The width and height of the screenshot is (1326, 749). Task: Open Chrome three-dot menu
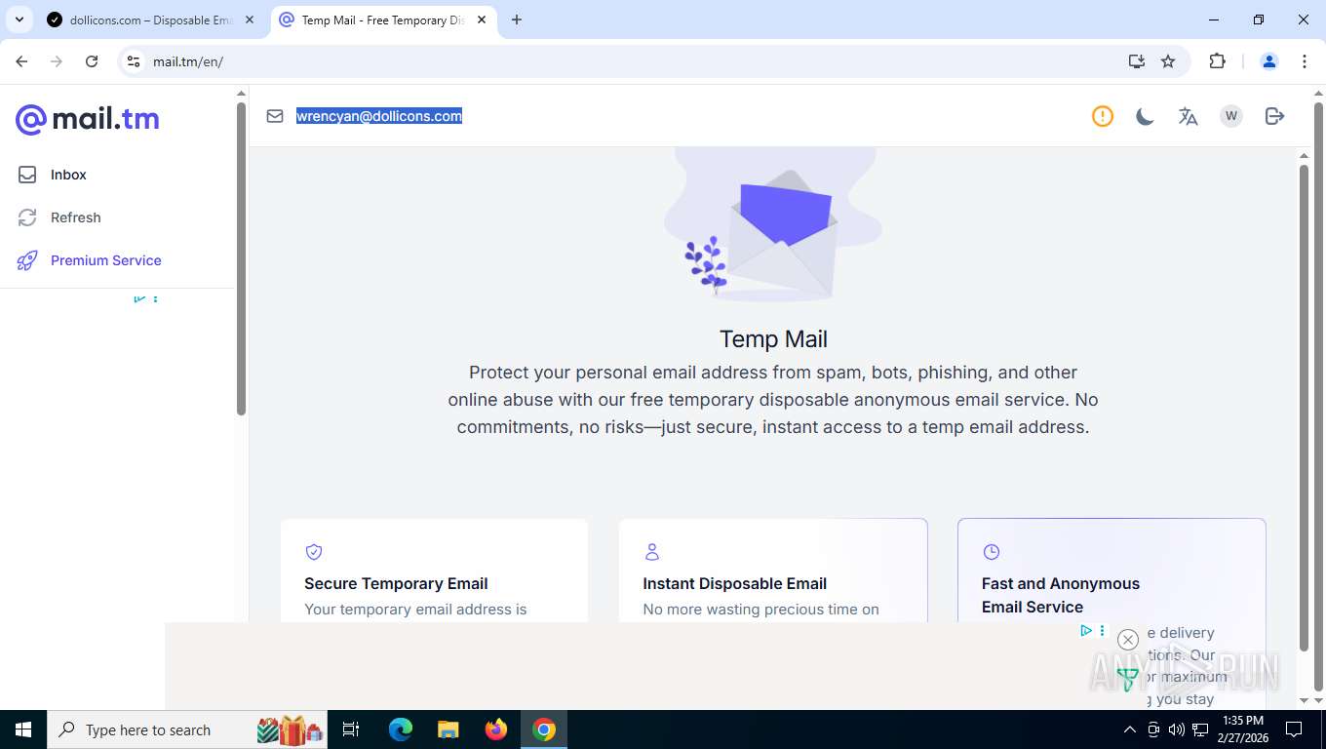click(1305, 61)
